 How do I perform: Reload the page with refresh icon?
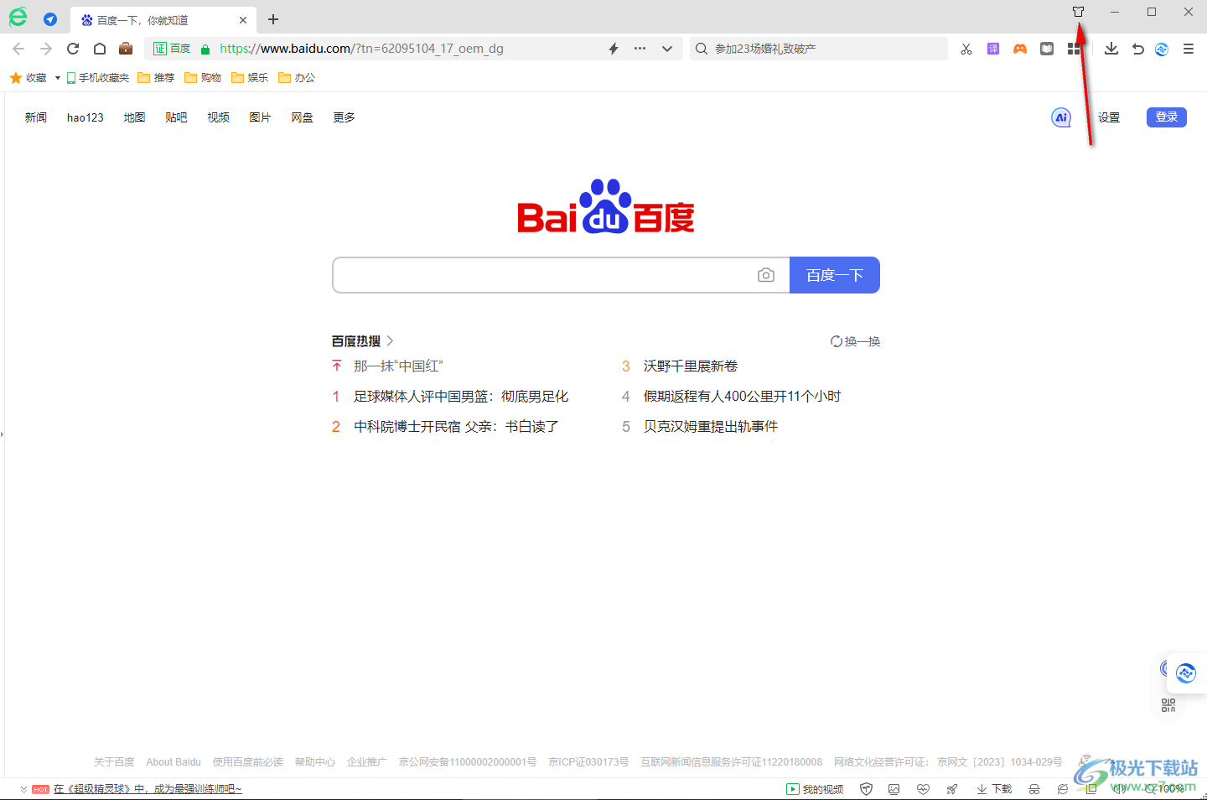click(x=73, y=49)
